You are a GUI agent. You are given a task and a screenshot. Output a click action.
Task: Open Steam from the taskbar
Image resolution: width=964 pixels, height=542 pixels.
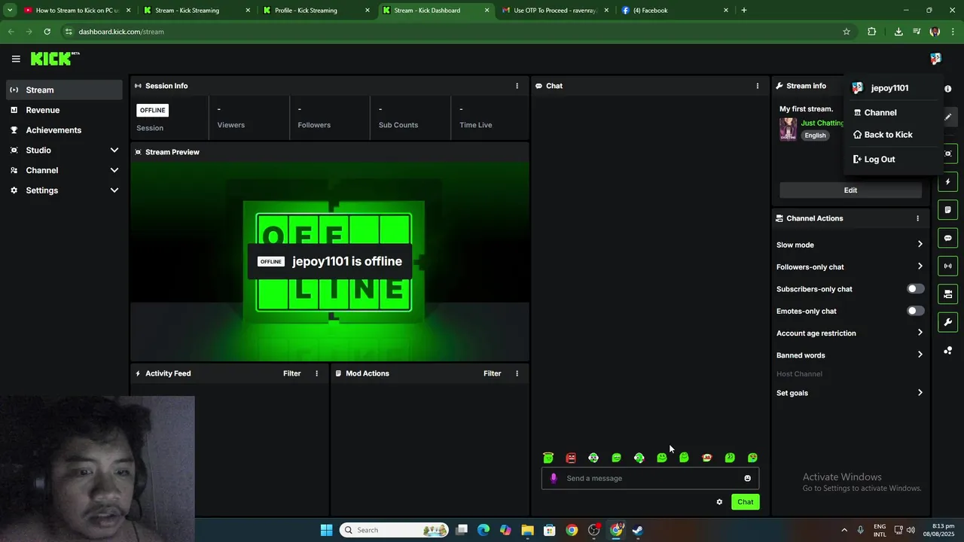638,530
